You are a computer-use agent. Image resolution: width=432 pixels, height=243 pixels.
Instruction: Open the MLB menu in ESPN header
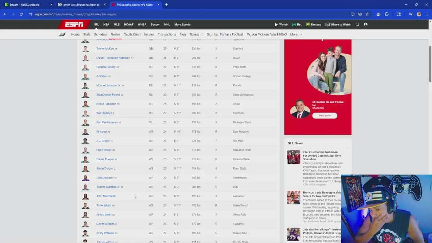coord(117,24)
